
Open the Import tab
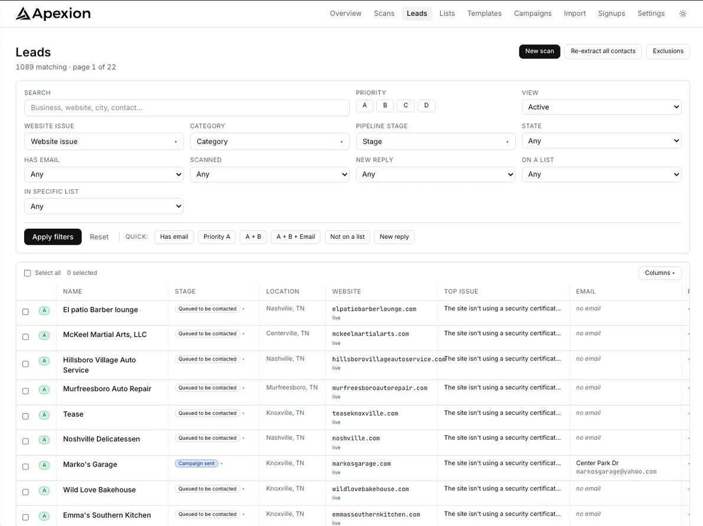tap(575, 14)
